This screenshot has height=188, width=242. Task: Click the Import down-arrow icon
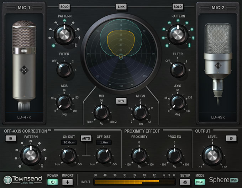(68, 182)
